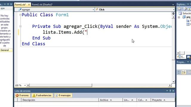Open Lista de errores window options dropdown

pos(167,91)
